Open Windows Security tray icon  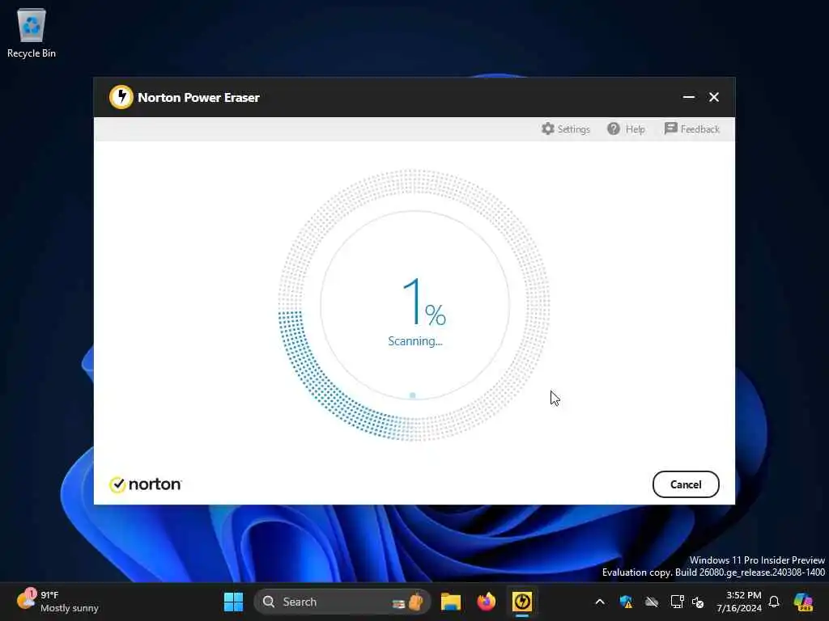point(626,602)
